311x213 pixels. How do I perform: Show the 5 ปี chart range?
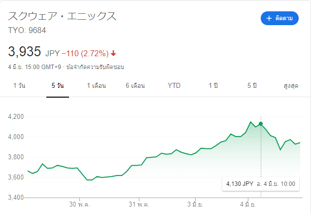point(252,85)
